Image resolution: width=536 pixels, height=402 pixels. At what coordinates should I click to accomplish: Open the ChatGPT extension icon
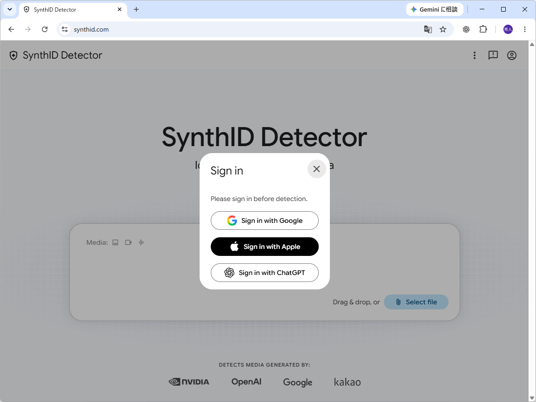click(466, 29)
